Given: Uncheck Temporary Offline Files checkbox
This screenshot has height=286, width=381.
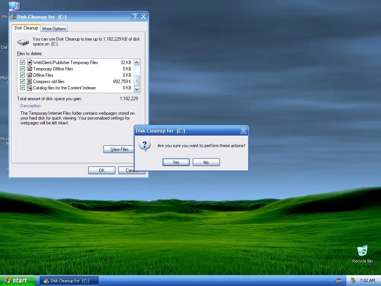Looking at the screenshot, I should pyautogui.click(x=23, y=69).
